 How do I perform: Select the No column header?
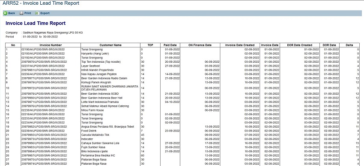click(13, 45)
